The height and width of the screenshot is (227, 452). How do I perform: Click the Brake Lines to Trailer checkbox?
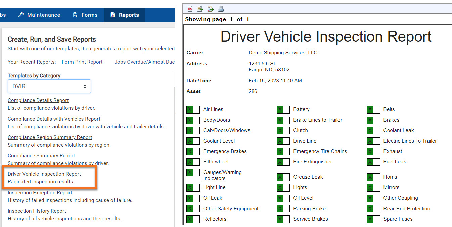coord(283,120)
